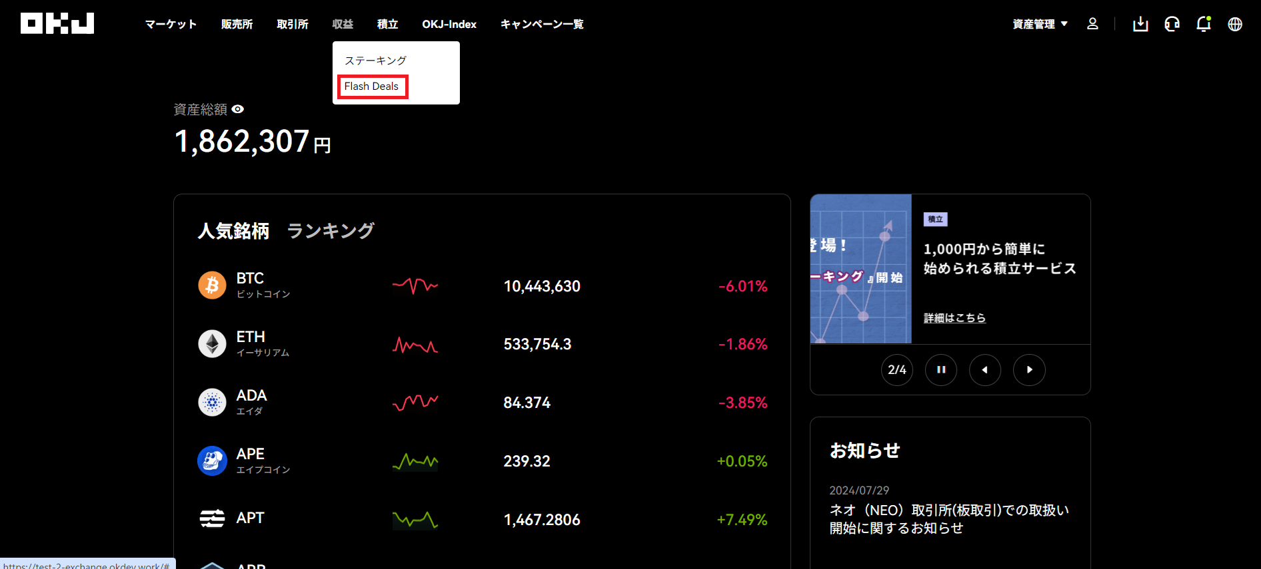Screen dimensions: 1261x569
Task: Select ステーキング from the dropdown
Action: point(375,61)
